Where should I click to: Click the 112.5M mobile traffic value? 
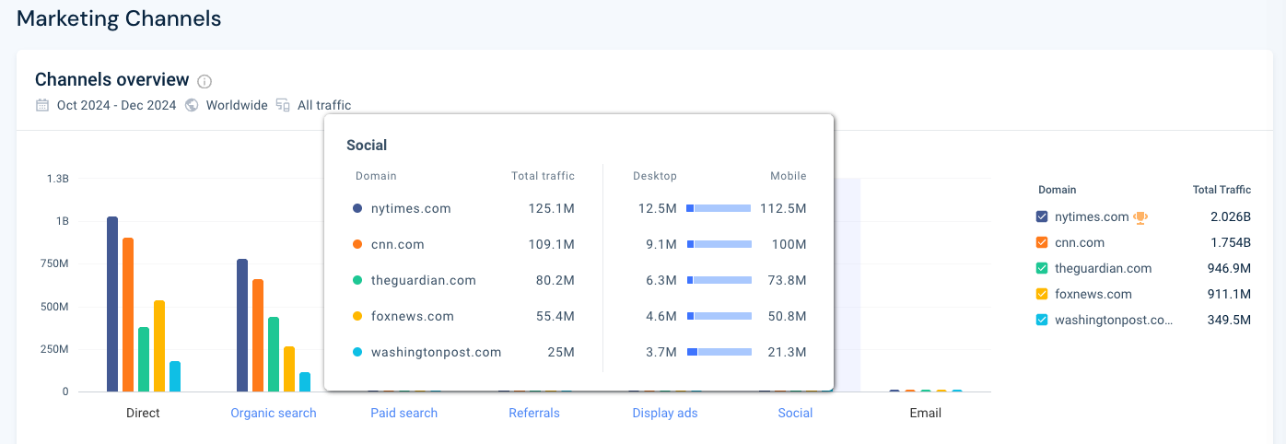(x=783, y=209)
